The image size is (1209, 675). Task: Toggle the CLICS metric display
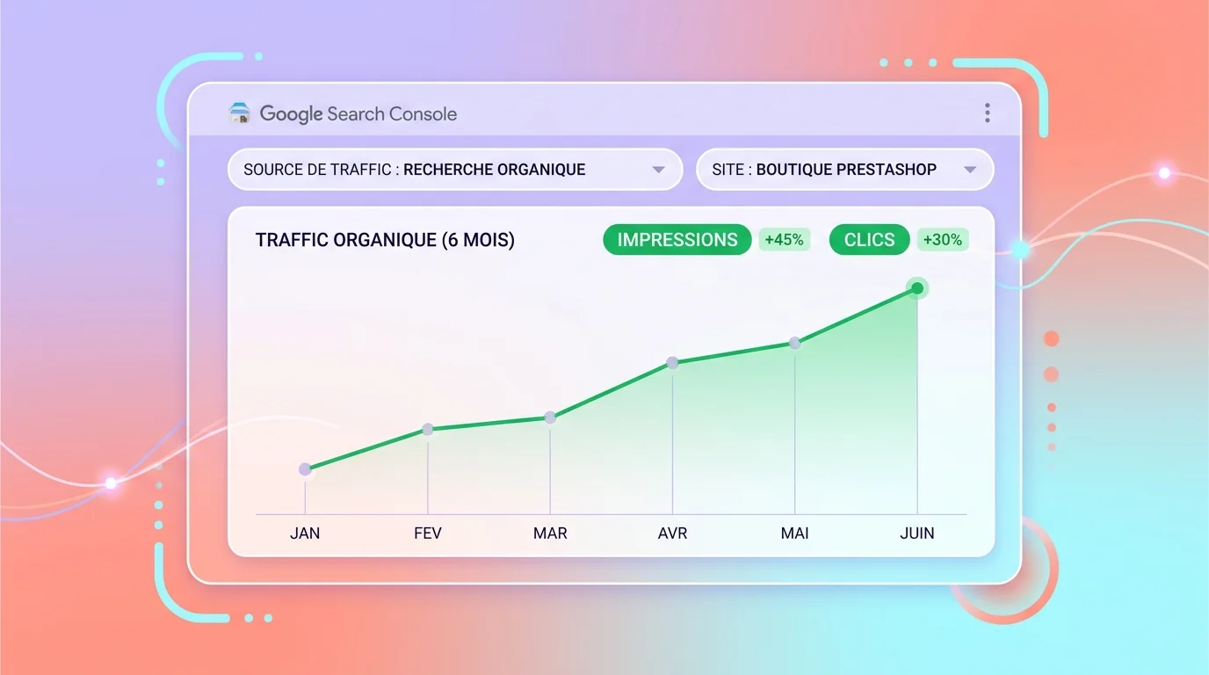[x=868, y=239]
